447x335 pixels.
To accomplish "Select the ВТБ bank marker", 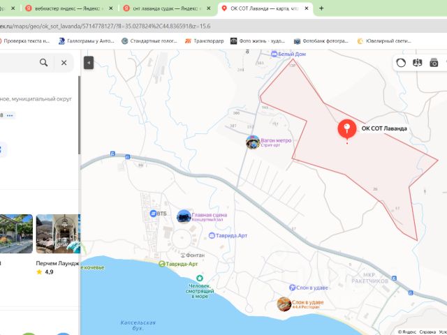I will [x=153, y=214].
